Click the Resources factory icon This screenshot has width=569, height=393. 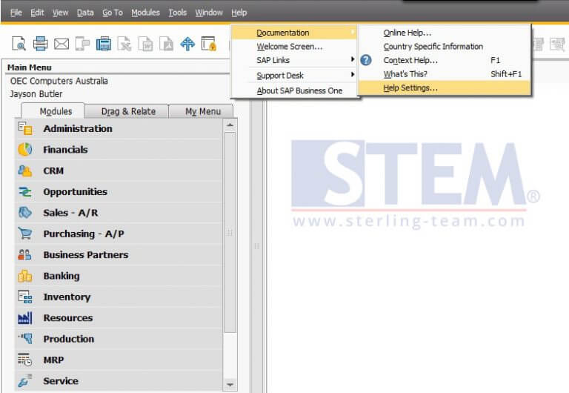click(24, 318)
